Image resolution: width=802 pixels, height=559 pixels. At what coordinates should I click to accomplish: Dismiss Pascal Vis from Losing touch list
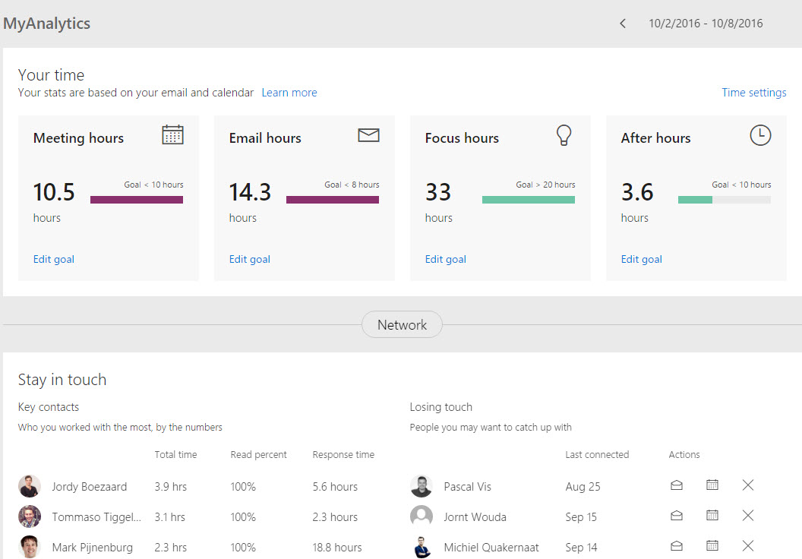[x=747, y=485]
